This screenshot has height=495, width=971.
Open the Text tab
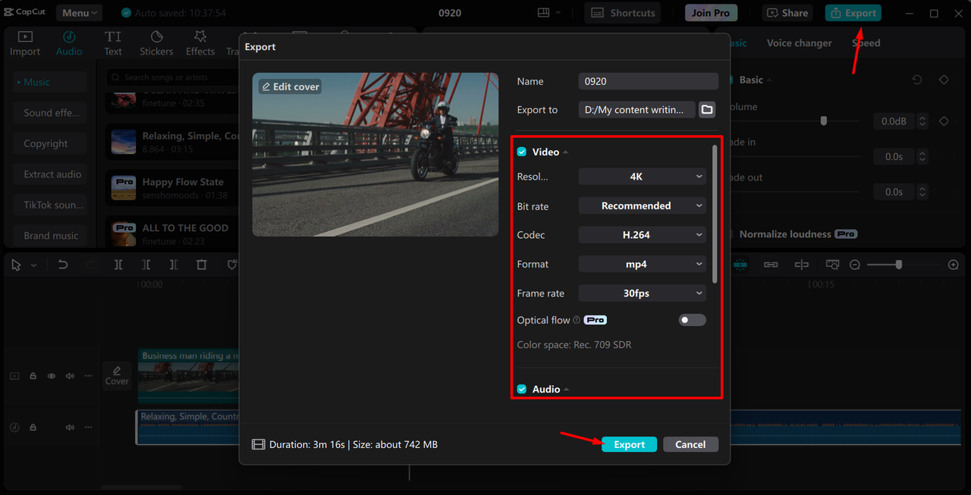pos(113,44)
